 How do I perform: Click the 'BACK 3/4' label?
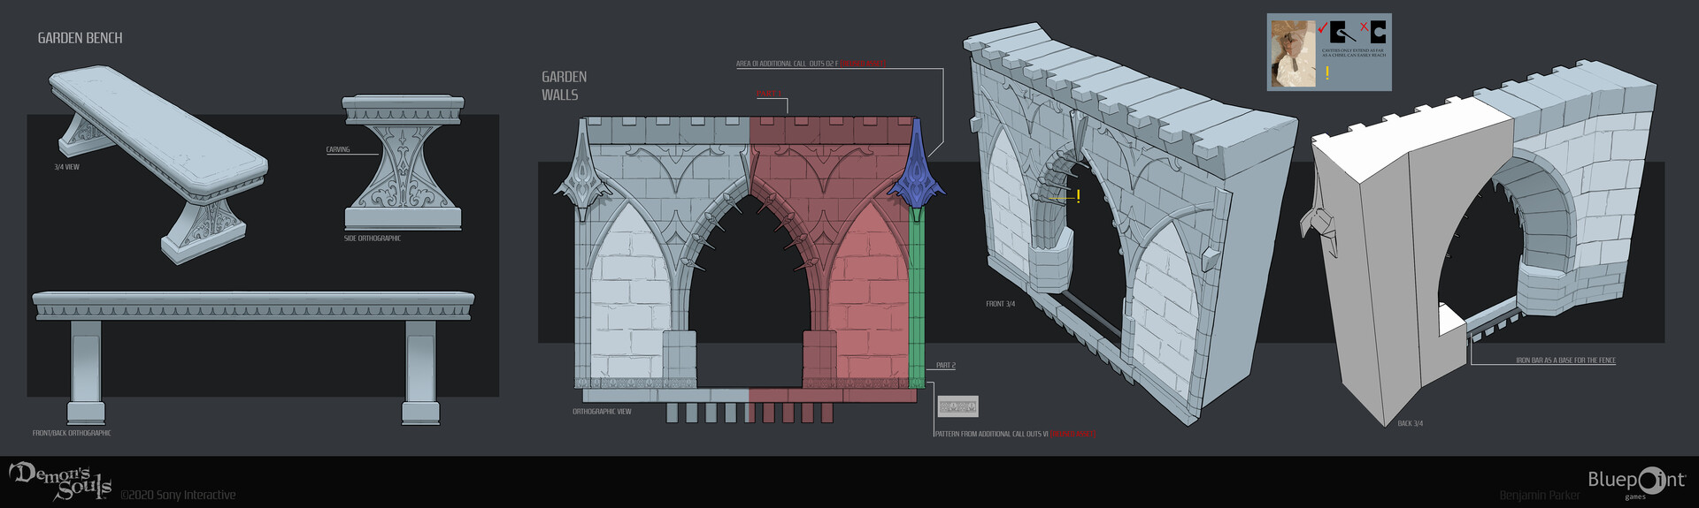point(1410,424)
